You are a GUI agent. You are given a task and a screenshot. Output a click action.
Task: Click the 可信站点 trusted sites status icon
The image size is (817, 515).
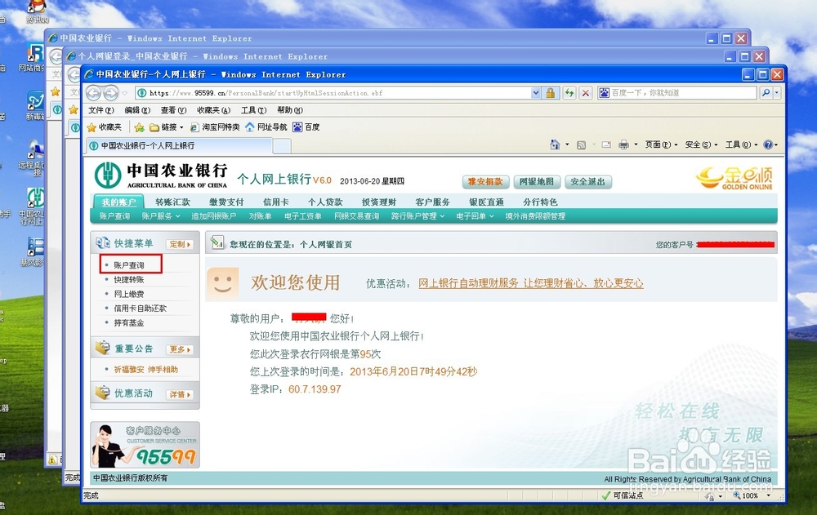pyautogui.click(x=623, y=495)
